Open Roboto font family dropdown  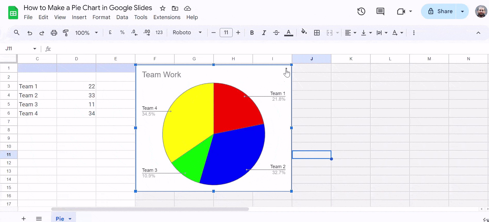pyautogui.click(x=187, y=32)
